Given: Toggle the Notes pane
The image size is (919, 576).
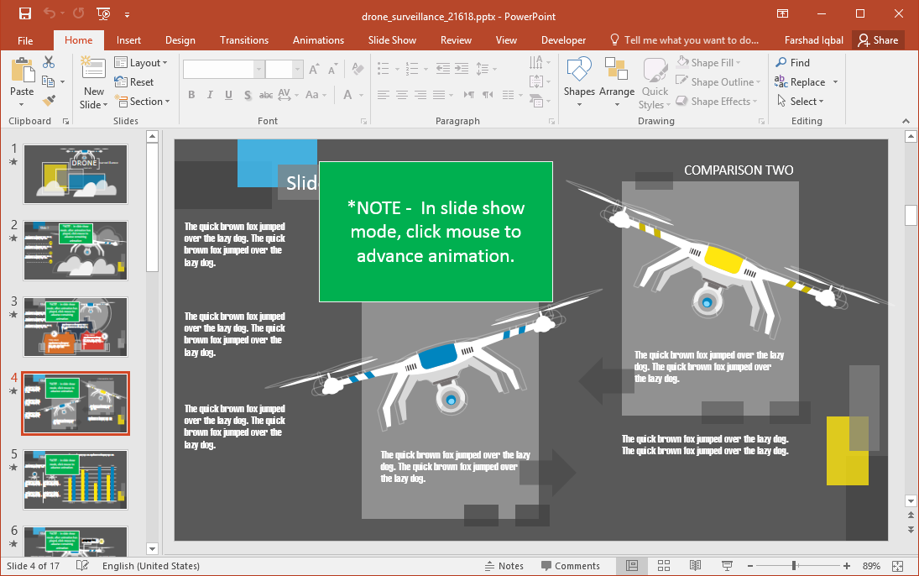Looking at the screenshot, I should 504,566.
